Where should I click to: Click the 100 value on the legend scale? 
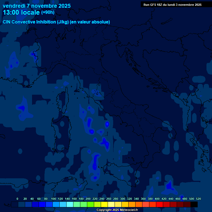pos(53,199)
